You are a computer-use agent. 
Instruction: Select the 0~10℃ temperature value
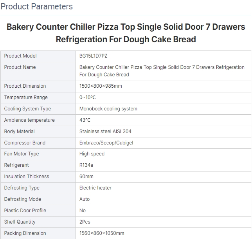(x=88, y=97)
